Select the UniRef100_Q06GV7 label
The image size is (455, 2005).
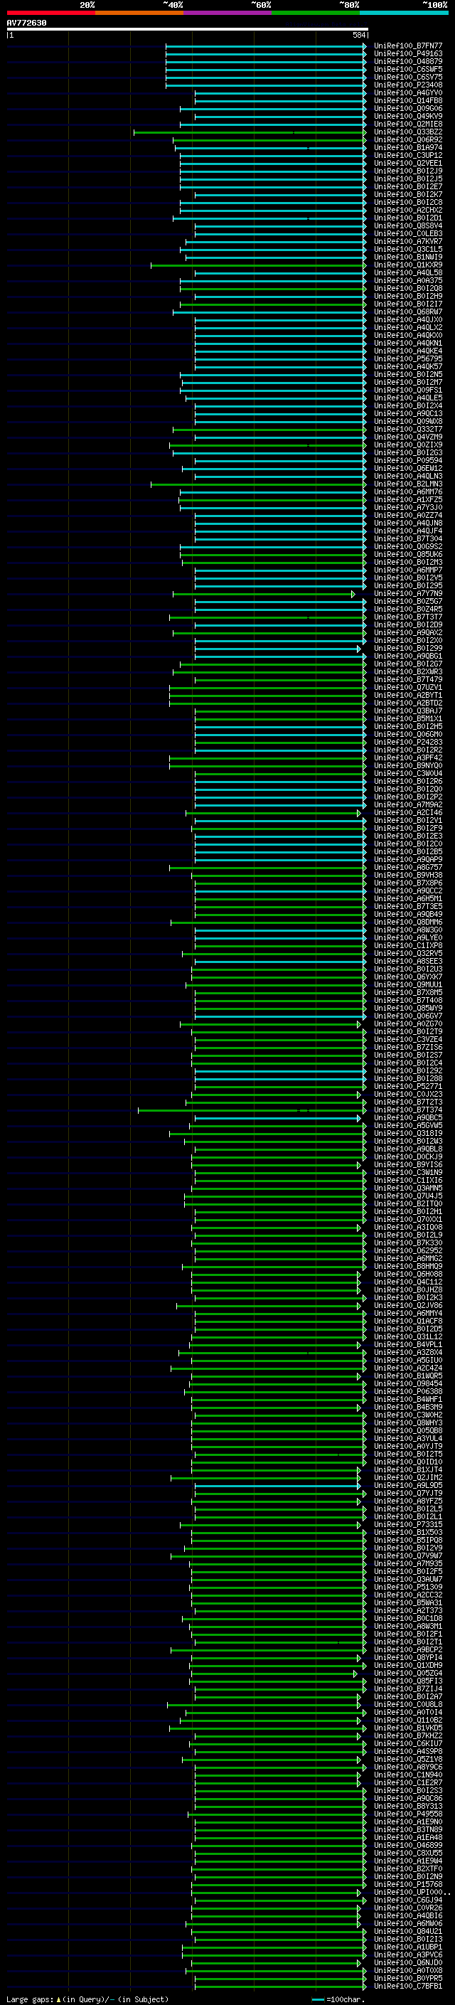coord(407,1016)
